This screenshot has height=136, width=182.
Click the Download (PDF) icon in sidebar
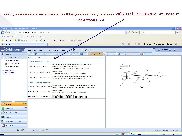(x=3, y=113)
